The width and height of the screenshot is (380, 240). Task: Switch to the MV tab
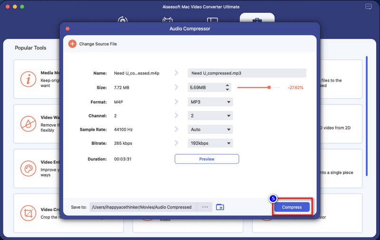pyautogui.click(x=167, y=21)
